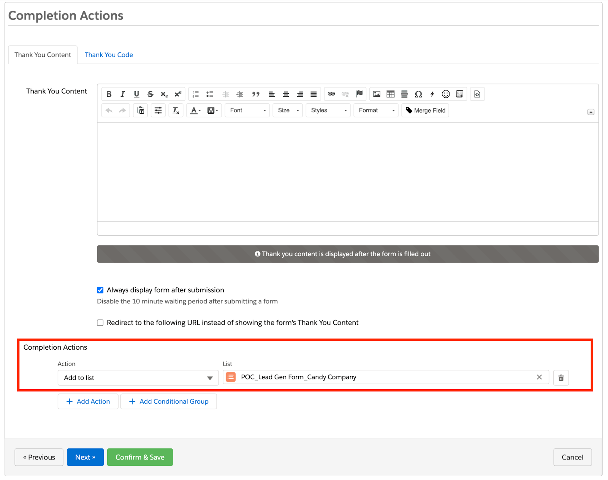Insert a special character omega

pos(418,94)
